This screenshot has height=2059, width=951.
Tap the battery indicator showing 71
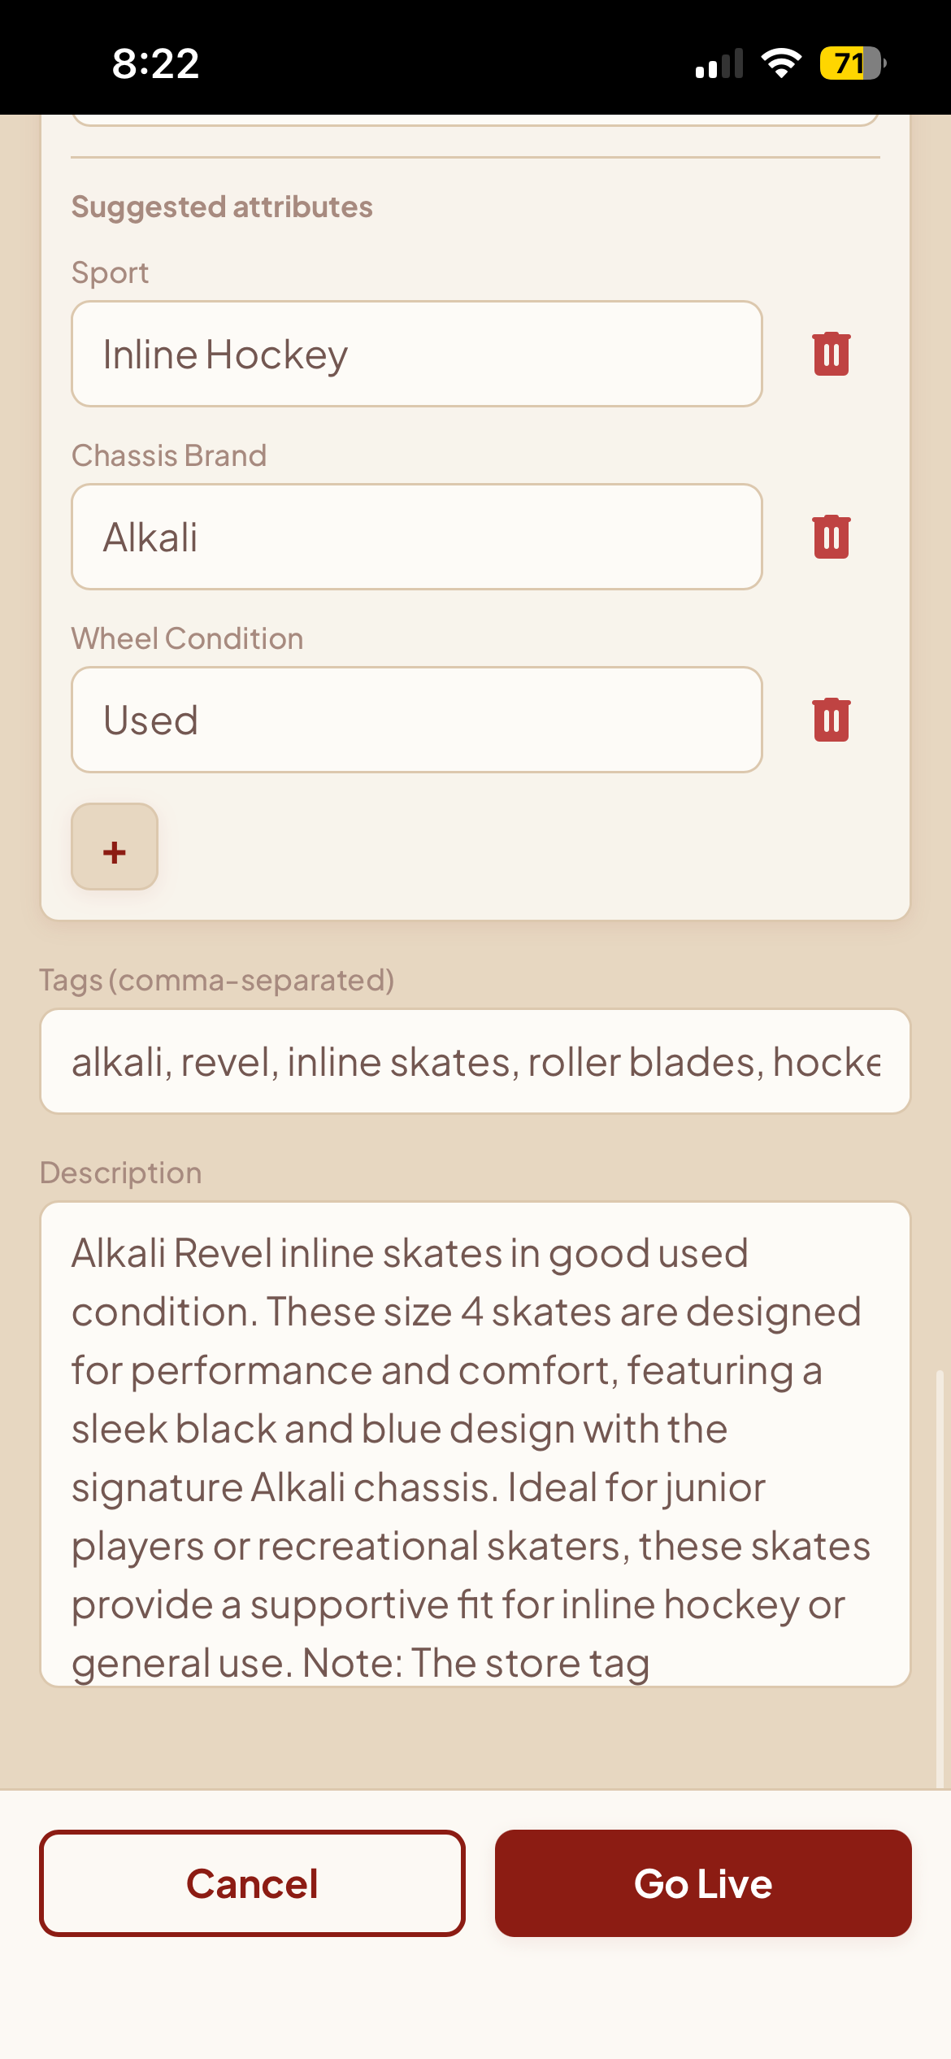point(853,63)
